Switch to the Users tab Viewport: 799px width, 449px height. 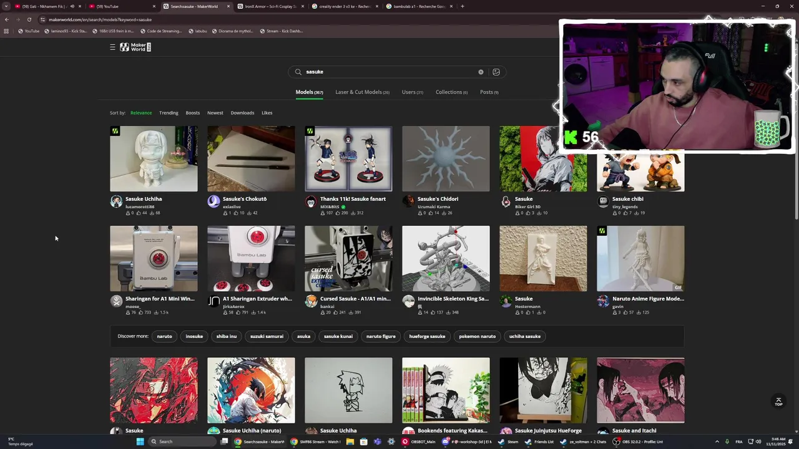tap(413, 92)
